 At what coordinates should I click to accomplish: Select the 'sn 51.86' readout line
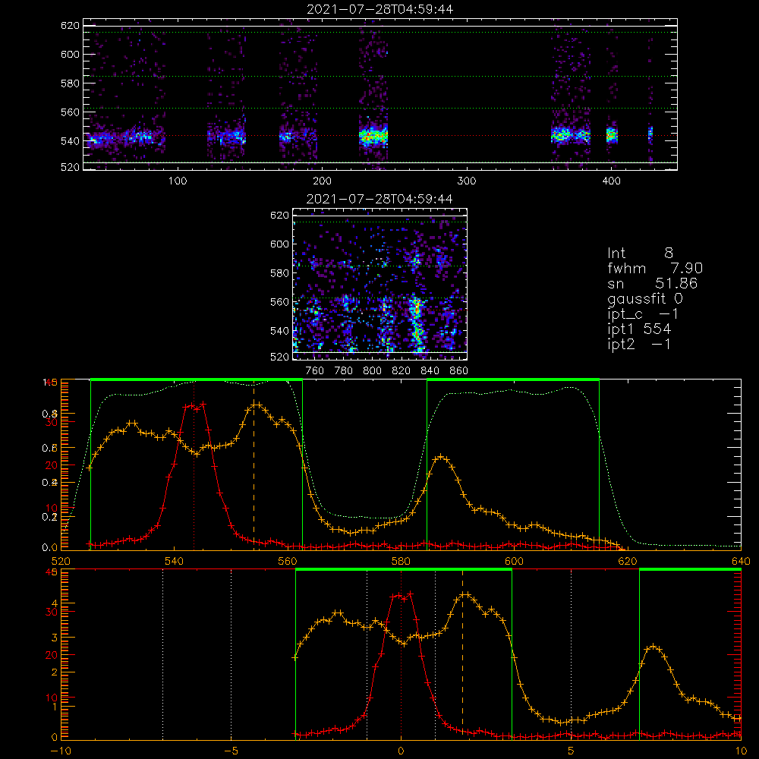653,283
